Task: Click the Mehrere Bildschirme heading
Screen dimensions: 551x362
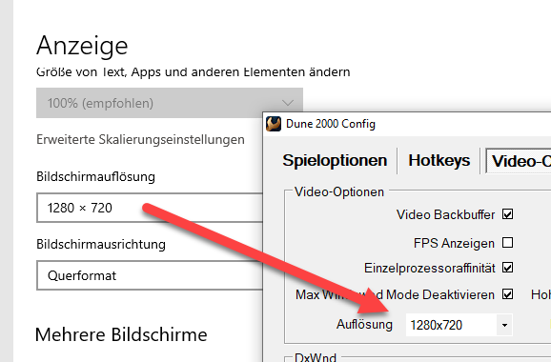Action: coord(121,334)
